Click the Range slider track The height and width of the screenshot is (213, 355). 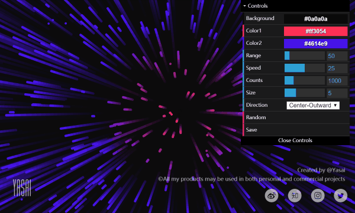pyautogui.click(x=305, y=56)
